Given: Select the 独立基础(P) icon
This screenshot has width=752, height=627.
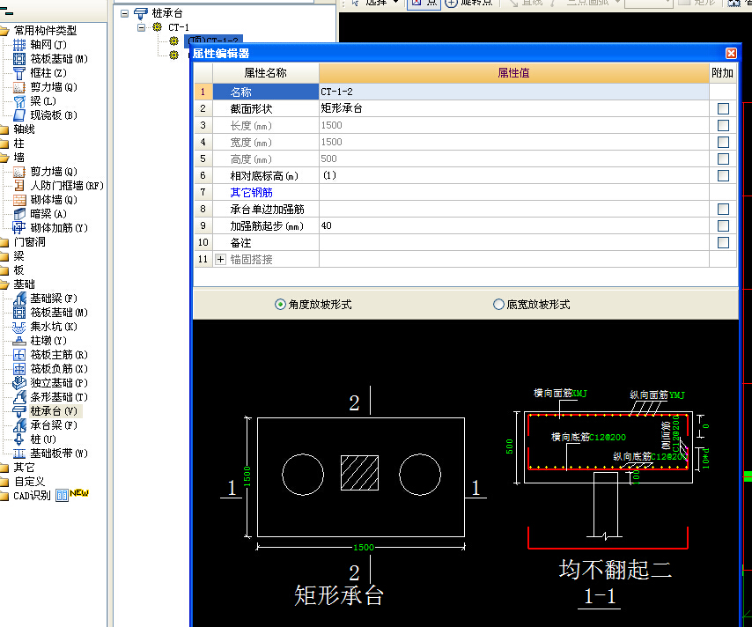Looking at the screenshot, I should (x=19, y=383).
